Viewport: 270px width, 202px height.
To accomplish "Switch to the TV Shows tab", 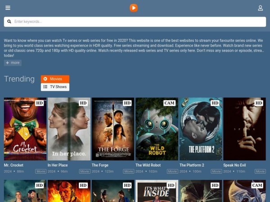I will pos(55,87).
